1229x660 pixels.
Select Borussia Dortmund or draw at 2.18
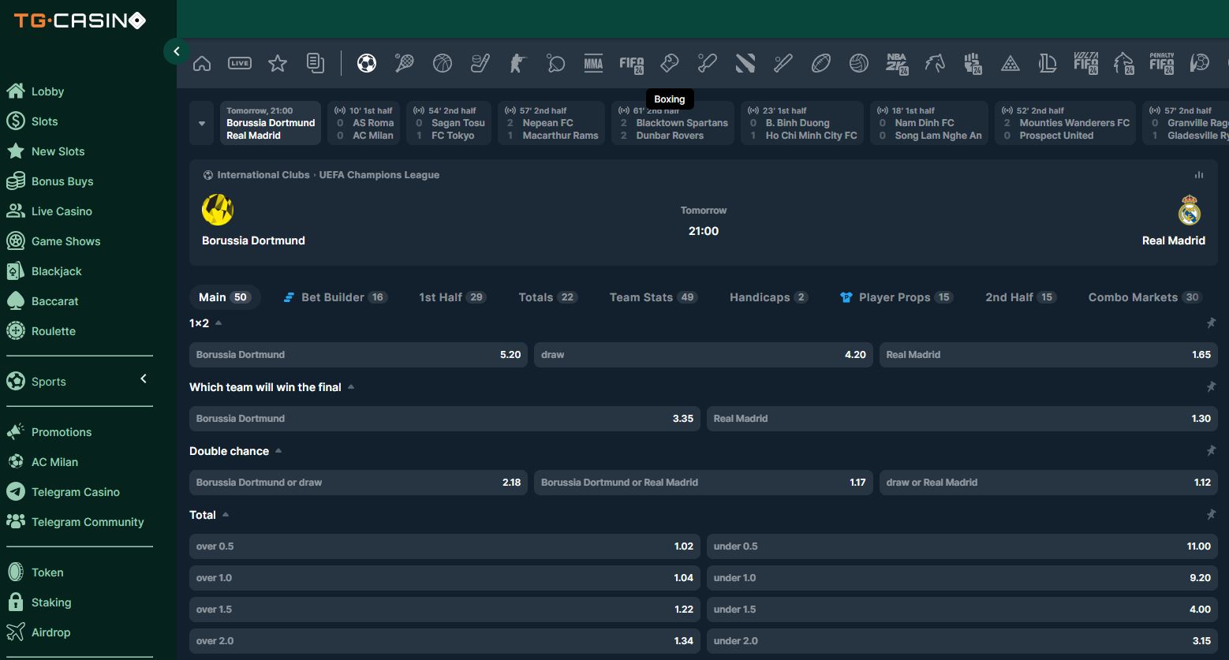[358, 483]
